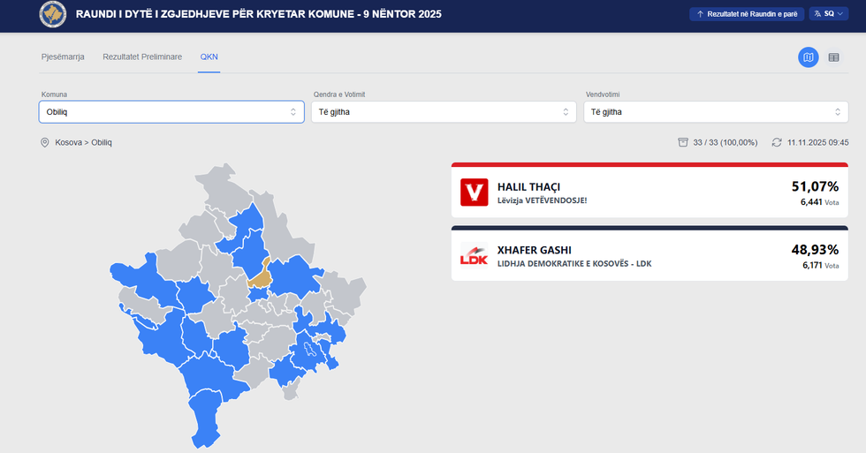Switch to map view

pyautogui.click(x=808, y=57)
